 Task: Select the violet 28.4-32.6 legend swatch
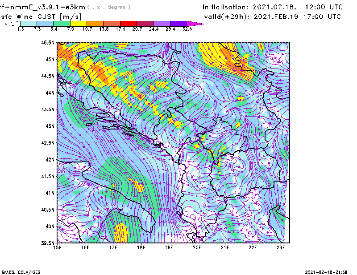(178, 24)
